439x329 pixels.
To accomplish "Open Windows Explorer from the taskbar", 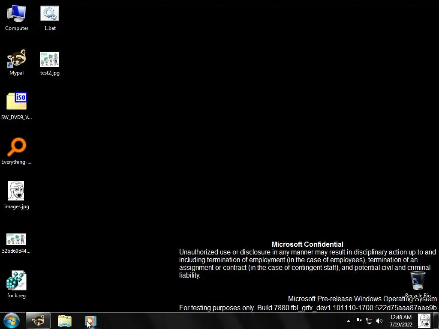I will (65, 320).
